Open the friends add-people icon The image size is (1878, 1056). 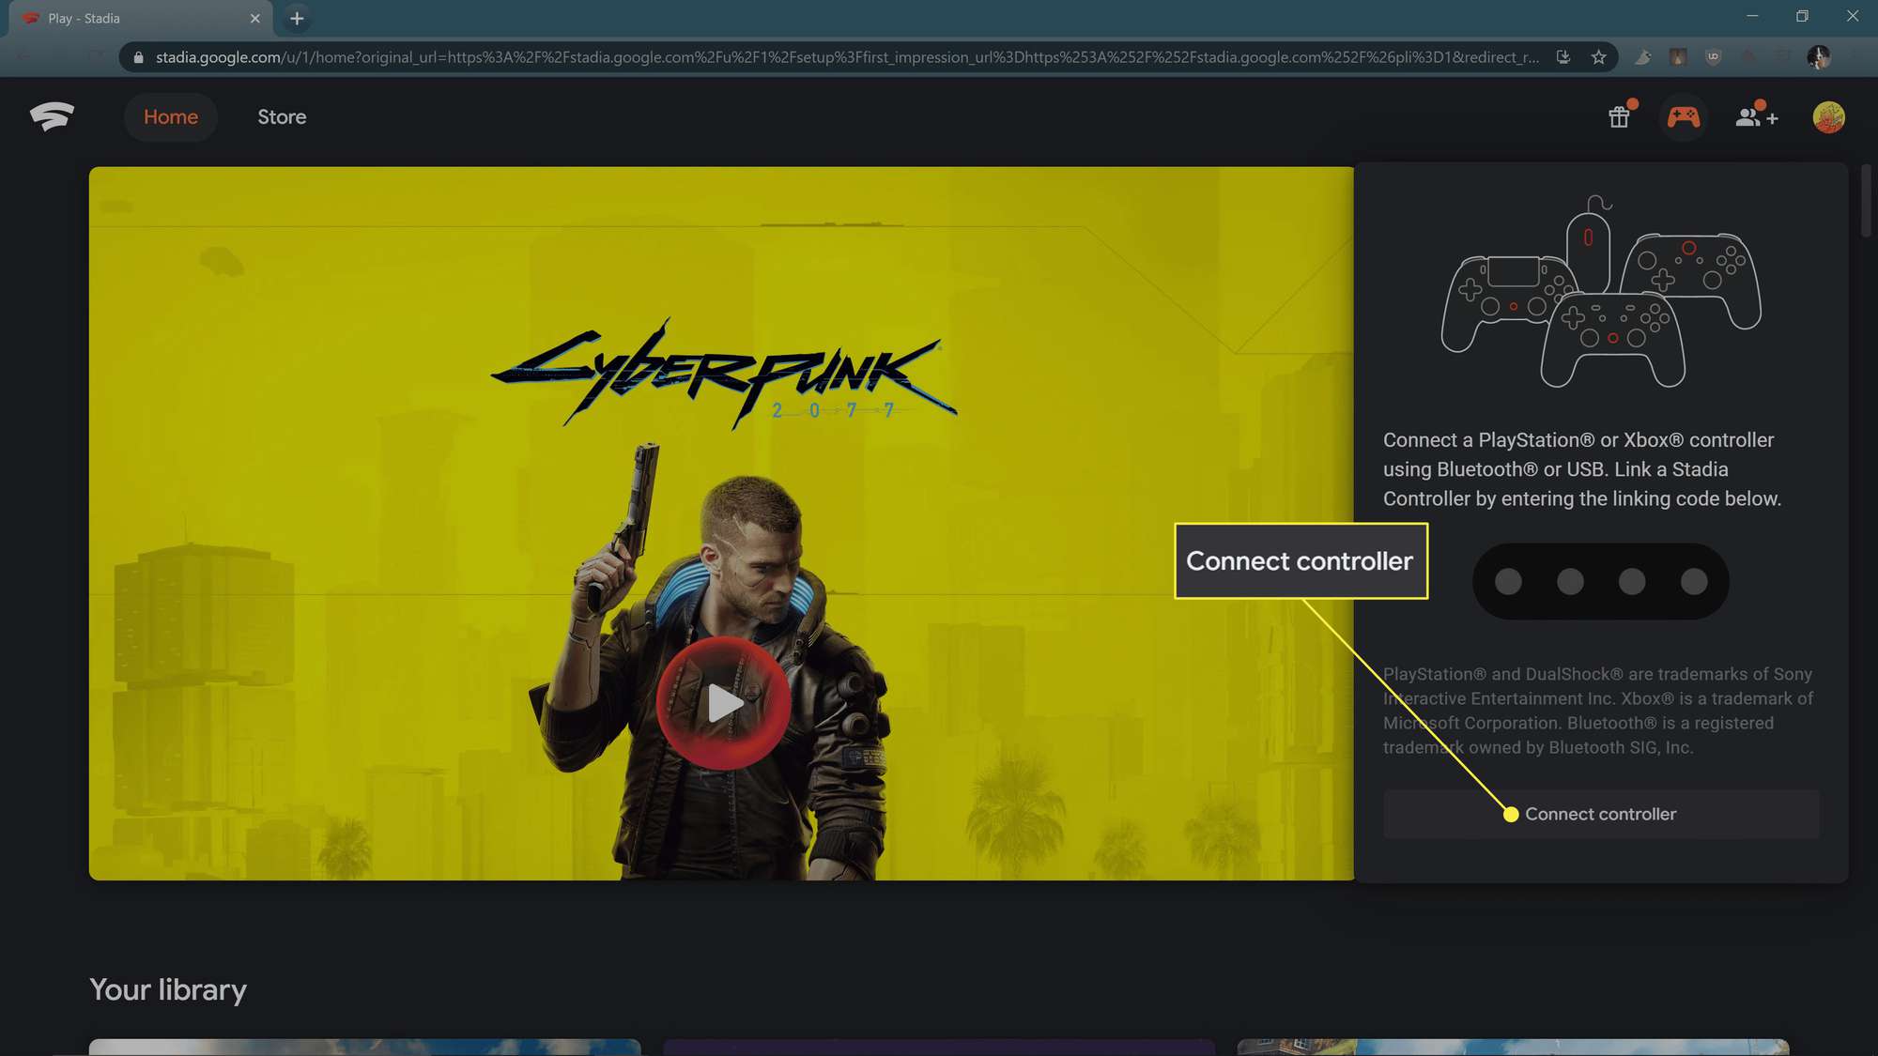[1756, 117]
